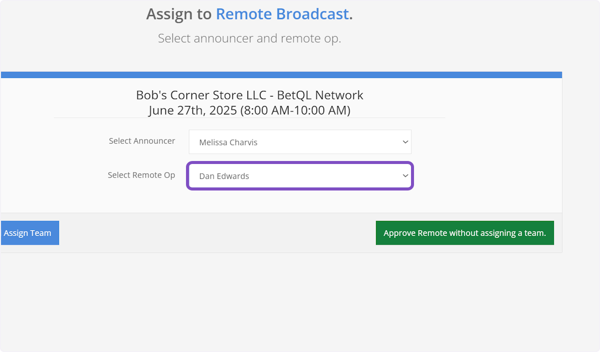This screenshot has width=600, height=352.
Task: Click the gray footer strip between the buttons
Action: [217, 233]
